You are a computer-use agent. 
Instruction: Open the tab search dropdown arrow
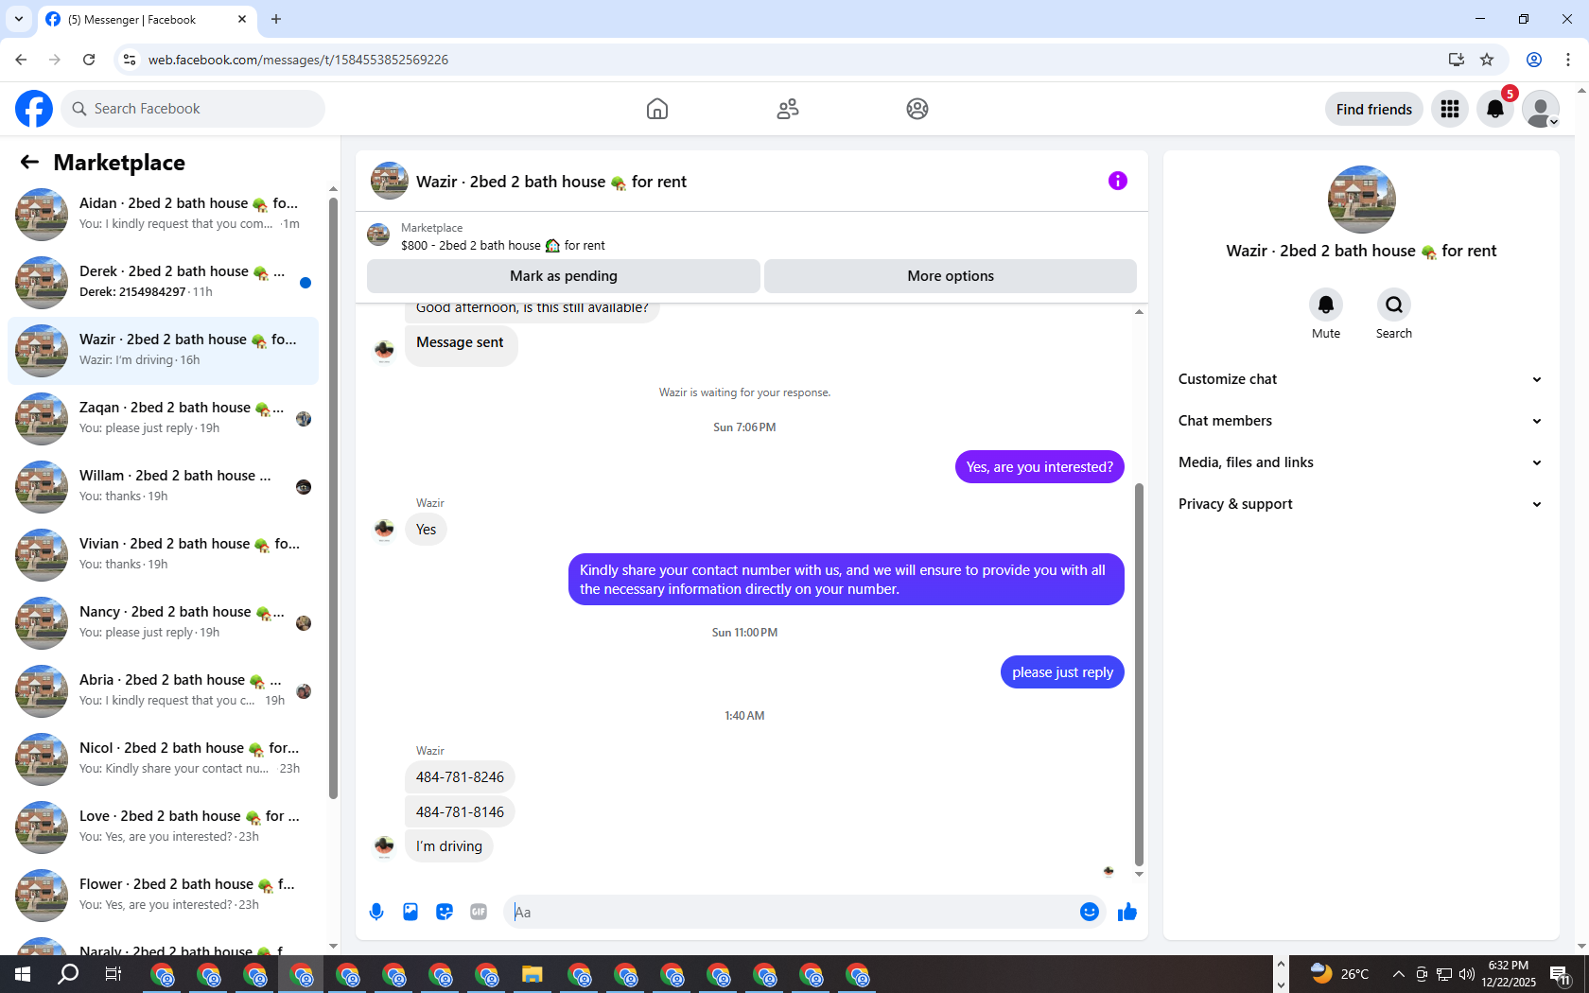[x=19, y=19]
